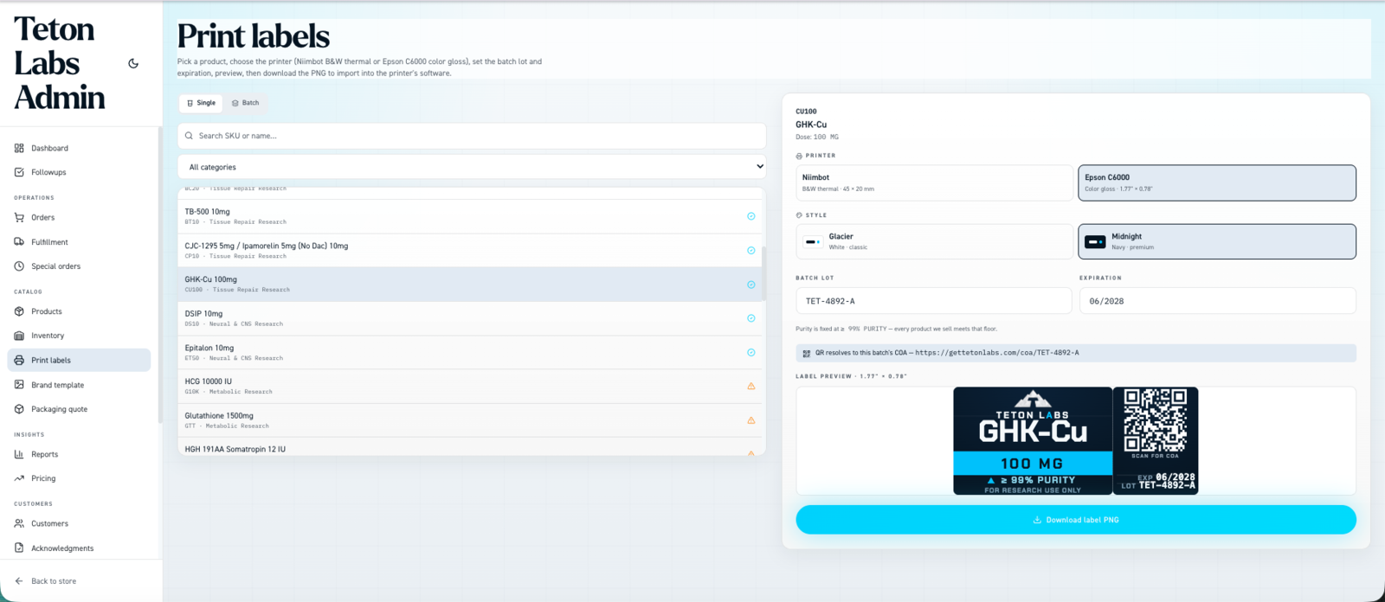
Task: Click warning icon on Glutathione 1500mg row
Action: pyautogui.click(x=750, y=420)
